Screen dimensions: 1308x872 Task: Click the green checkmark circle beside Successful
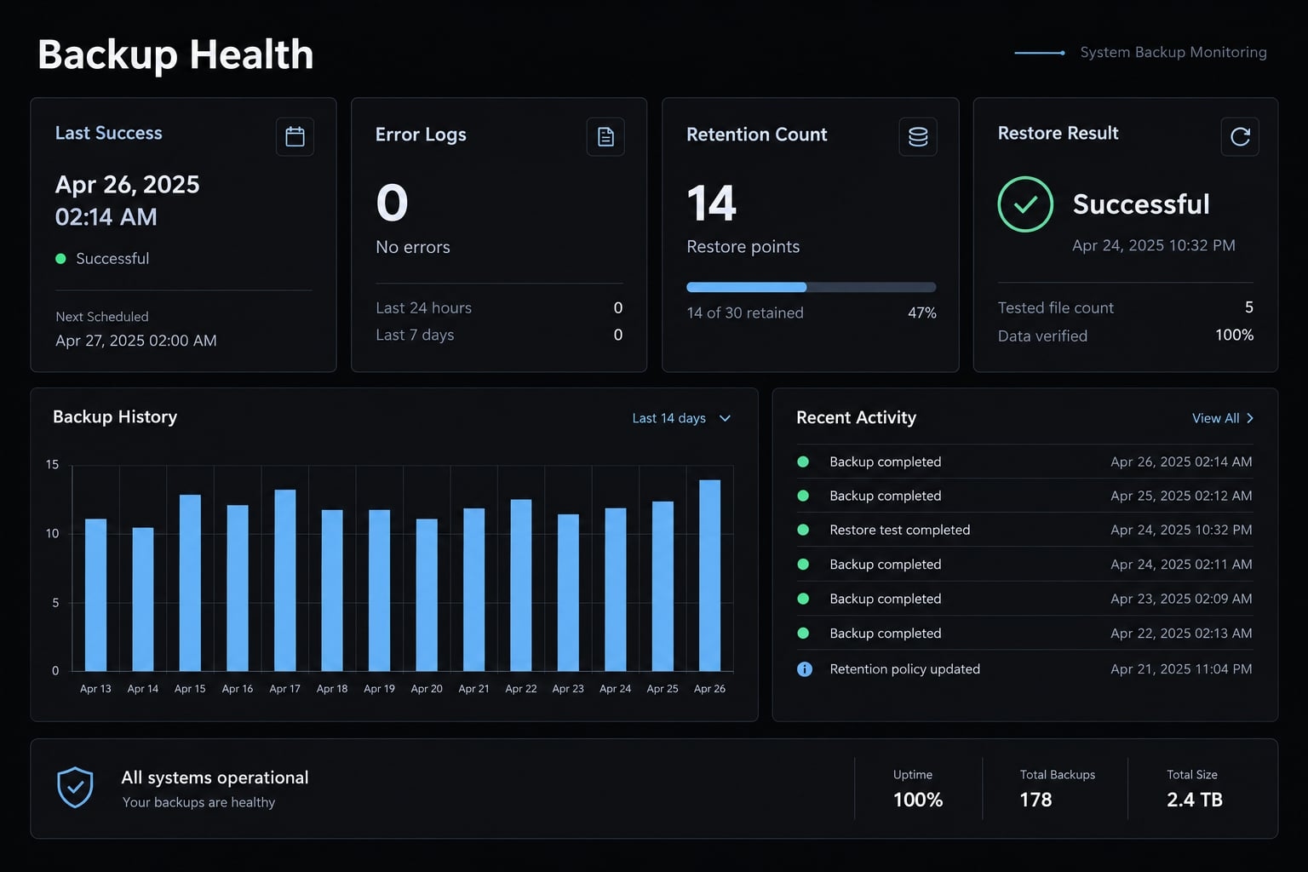click(x=1025, y=204)
